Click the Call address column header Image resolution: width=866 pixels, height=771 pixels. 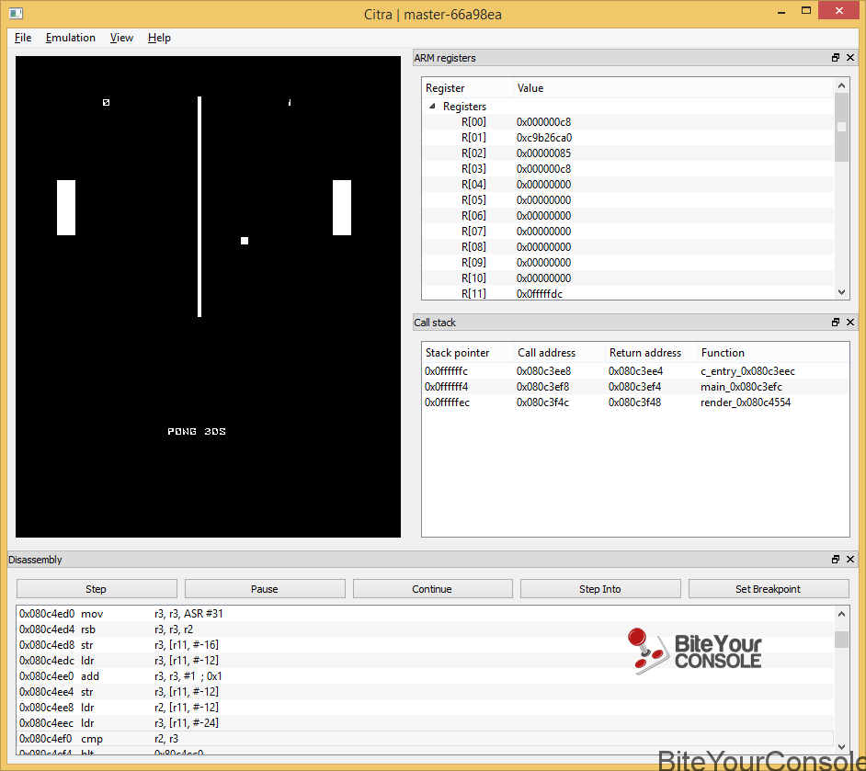(559, 353)
